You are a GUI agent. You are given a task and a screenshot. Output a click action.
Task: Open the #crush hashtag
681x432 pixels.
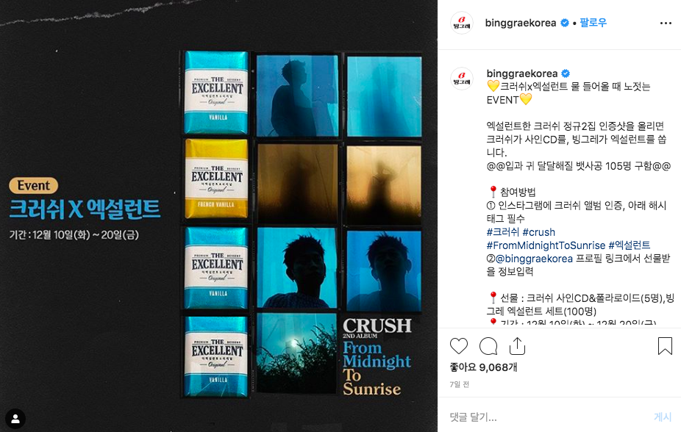click(538, 232)
